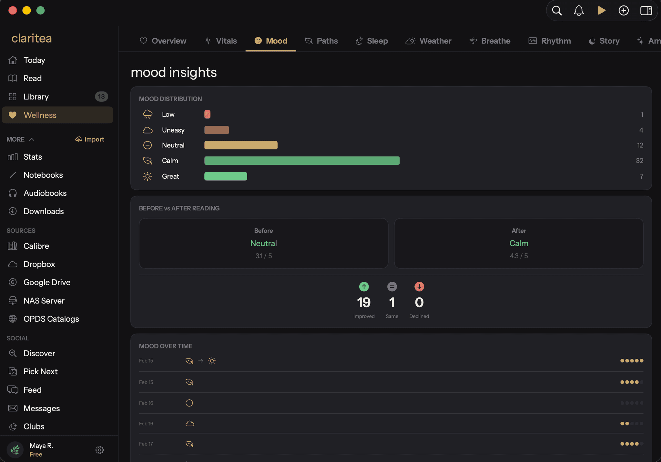Open the Wellness section in the sidebar
661x462 pixels.
pyautogui.click(x=57, y=115)
